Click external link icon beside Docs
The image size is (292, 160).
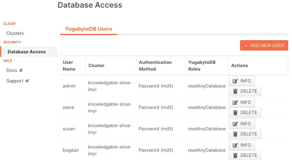click(21, 70)
